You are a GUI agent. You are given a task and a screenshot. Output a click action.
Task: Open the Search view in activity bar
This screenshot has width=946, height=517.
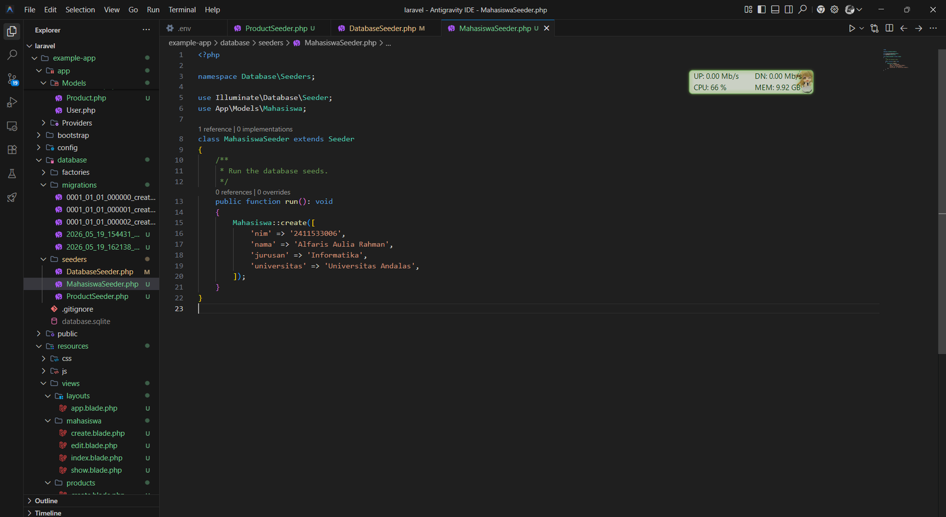[12, 55]
